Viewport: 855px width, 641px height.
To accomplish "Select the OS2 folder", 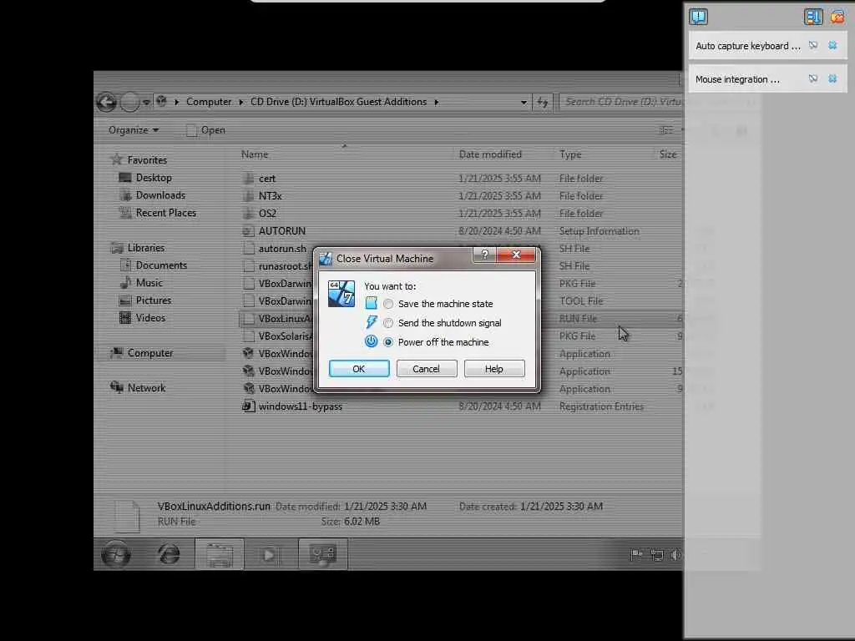I will pyautogui.click(x=260, y=213).
